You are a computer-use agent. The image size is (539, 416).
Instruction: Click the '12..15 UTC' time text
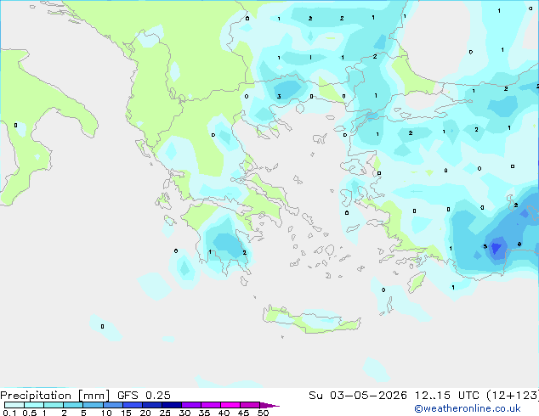446,396
